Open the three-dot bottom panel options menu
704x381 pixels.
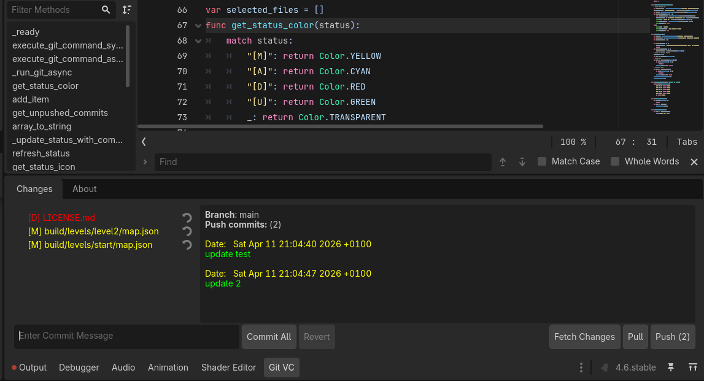tap(581, 368)
